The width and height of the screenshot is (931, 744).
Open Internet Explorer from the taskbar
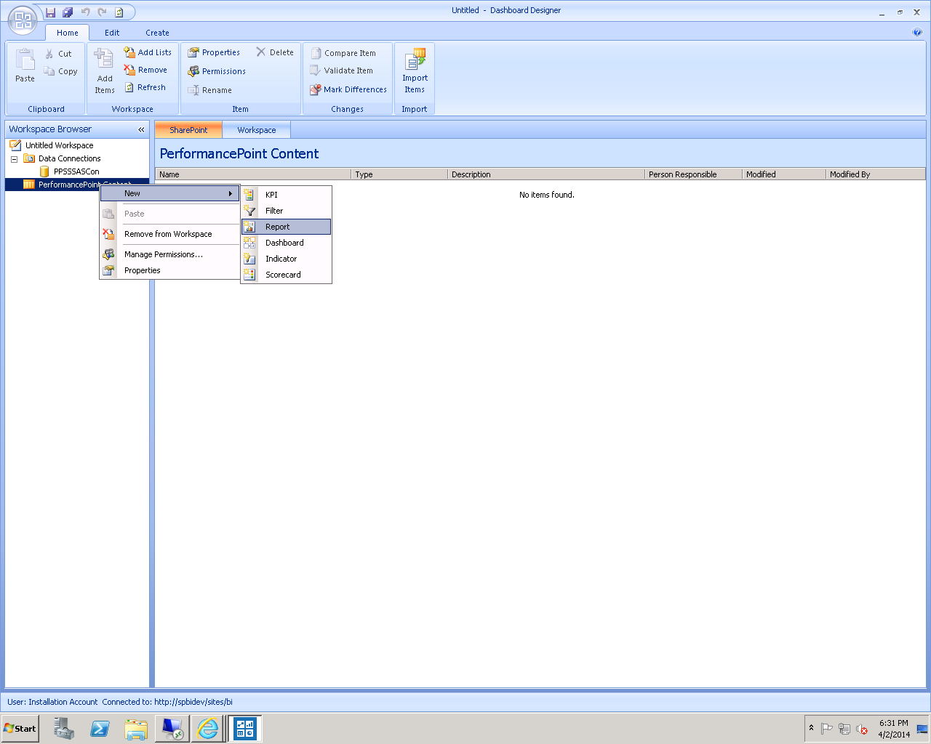point(208,728)
